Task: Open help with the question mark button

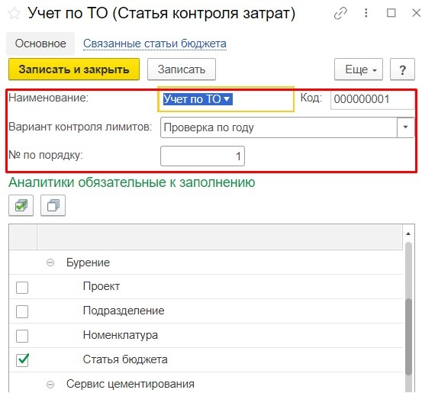Action: click(402, 69)
